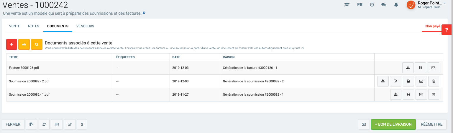Switch to the Notes tab
Viewport: 453px width, 133px height.
click(34, 26)
